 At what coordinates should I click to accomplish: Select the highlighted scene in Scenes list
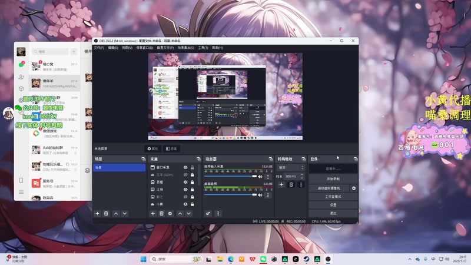coord(120,167)
